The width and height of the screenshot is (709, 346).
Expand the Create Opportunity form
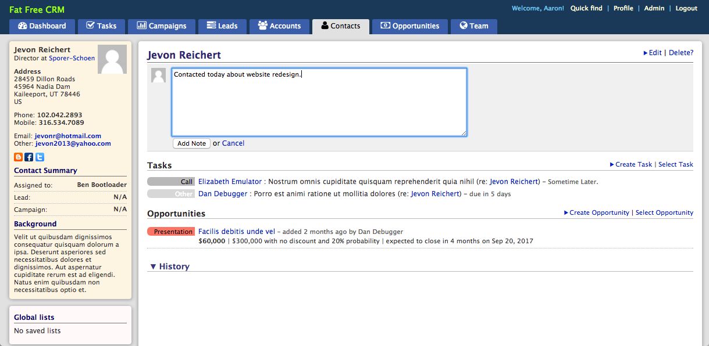[598, 212]
